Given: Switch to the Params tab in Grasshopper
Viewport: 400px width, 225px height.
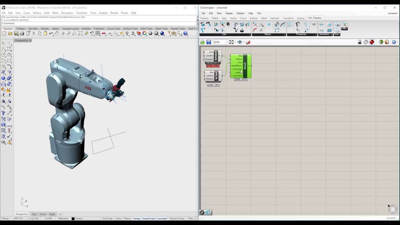Looking at the screenshot, I should click(x=204, y=18).
